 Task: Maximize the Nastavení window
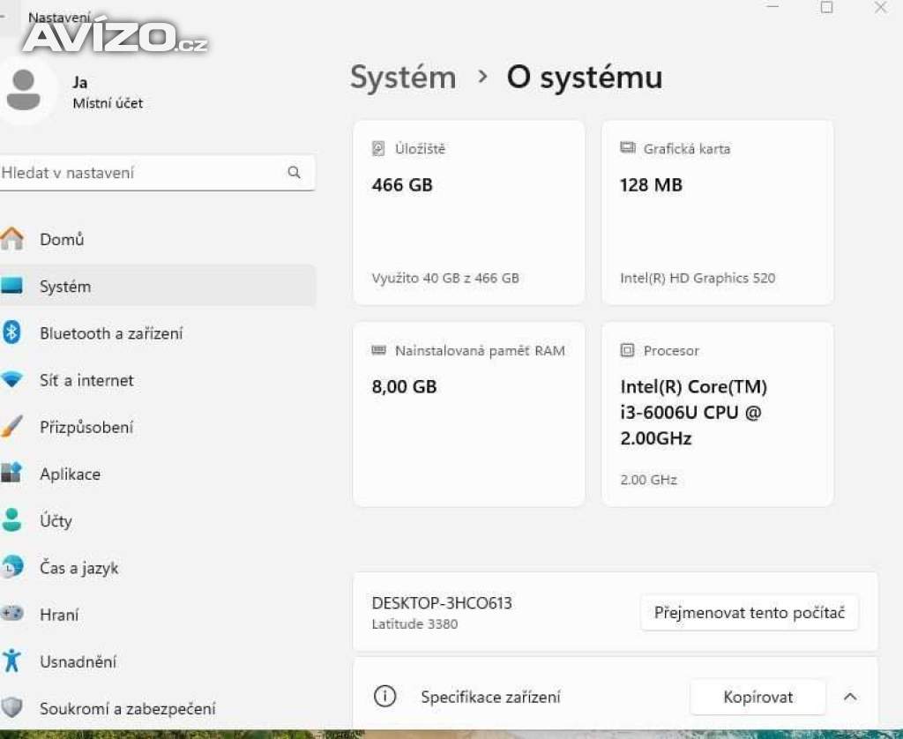click(826, 7)
